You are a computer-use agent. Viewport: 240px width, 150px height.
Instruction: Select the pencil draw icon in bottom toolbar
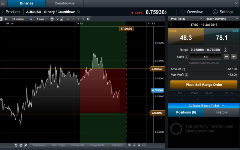click(x=26, y=145)
